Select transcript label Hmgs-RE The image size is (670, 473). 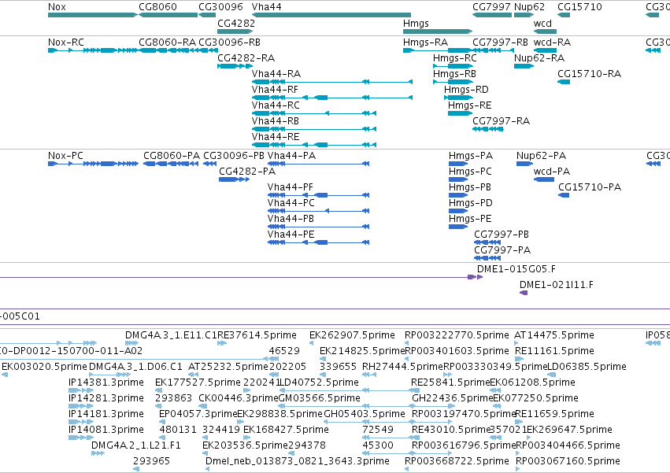click(x=469, y=105)
